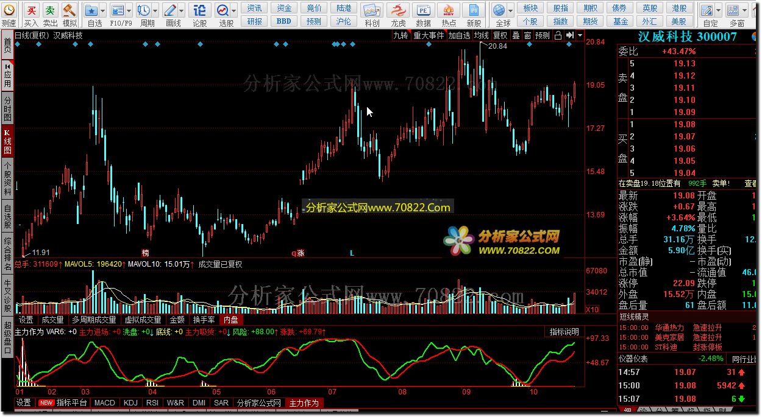Expand the 自定 dropdown arrow

(x=718, y=10)
